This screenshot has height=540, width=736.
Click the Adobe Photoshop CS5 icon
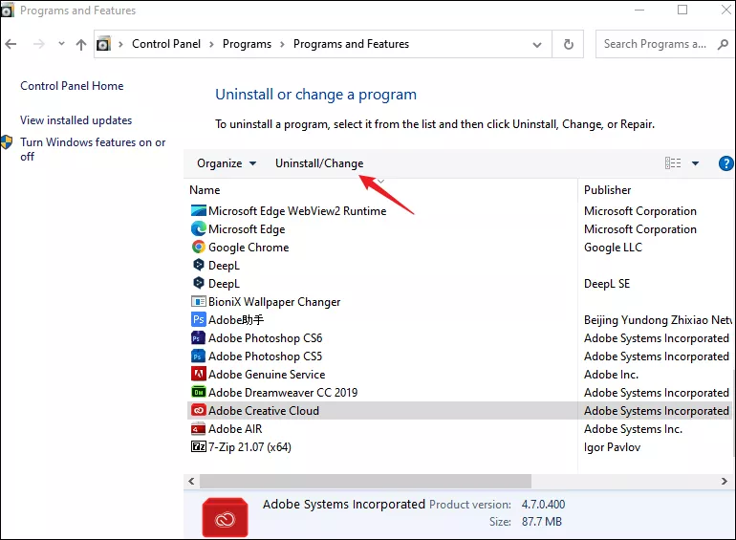[199, 356]
